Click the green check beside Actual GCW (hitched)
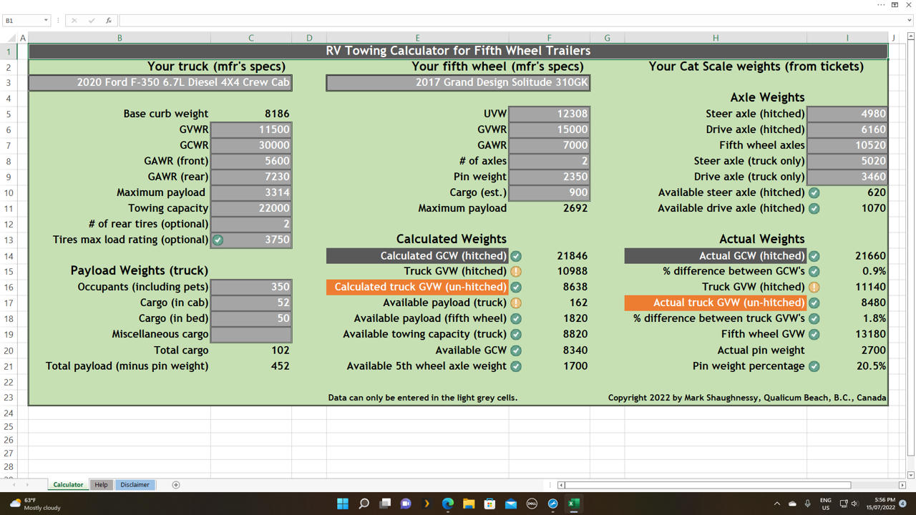Screen dimensions: 916x515 pyautogui.click(x=814, y=255)
